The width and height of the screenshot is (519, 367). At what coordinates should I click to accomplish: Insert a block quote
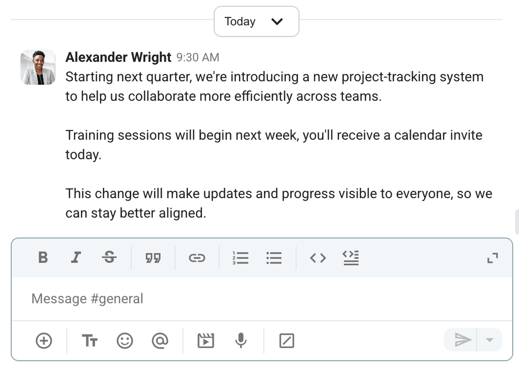[153, 258]
